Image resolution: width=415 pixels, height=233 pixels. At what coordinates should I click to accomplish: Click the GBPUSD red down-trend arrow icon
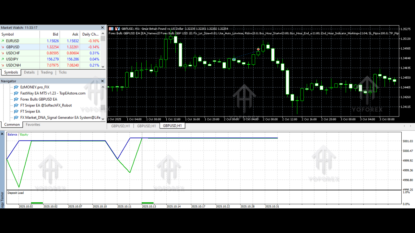(x=4, y=47)
